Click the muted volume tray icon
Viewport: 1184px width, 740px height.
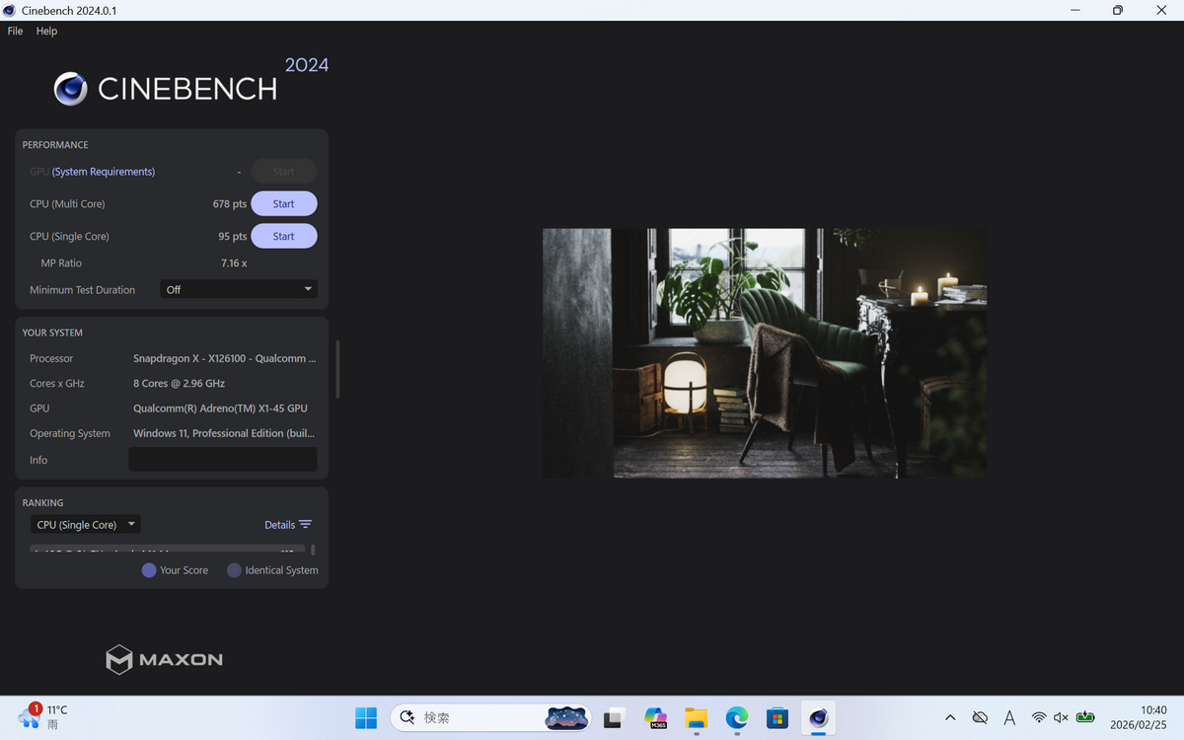click(1062, 718)
